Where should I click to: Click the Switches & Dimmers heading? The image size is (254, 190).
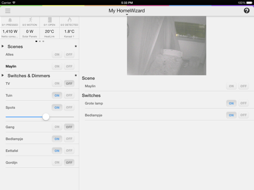tap(29, 75)
